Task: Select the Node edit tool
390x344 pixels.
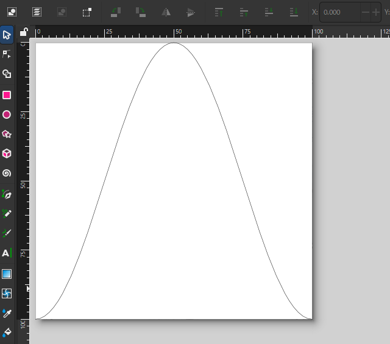Action: click(7, 54)
